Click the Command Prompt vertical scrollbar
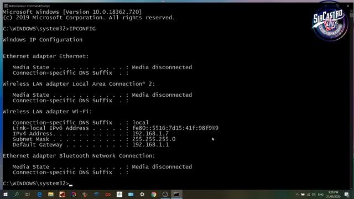Viewport: 354px width, 199px height. tap(352, 99)
